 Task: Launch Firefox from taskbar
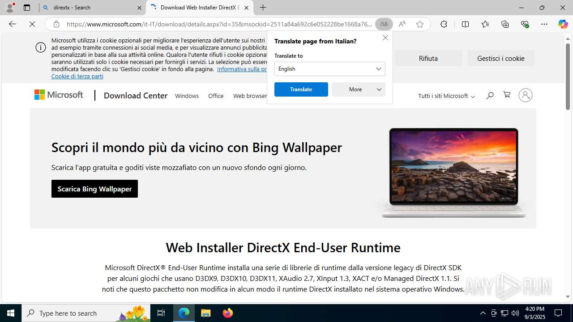tap(228, 313)
